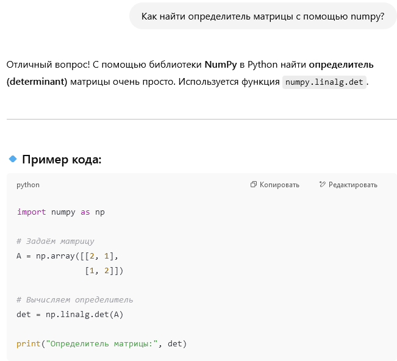The height and width of the screenshot is (361, 397).
Task: Click the bold (determinant) text
Action: [37, 82]
